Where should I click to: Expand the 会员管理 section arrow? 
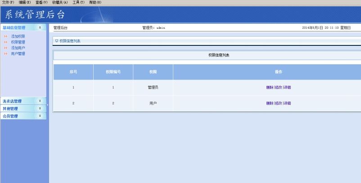click(x=40, y=116)
